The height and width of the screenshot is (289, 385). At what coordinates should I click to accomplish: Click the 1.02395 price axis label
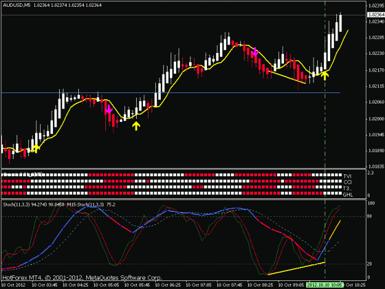(376, 6)
